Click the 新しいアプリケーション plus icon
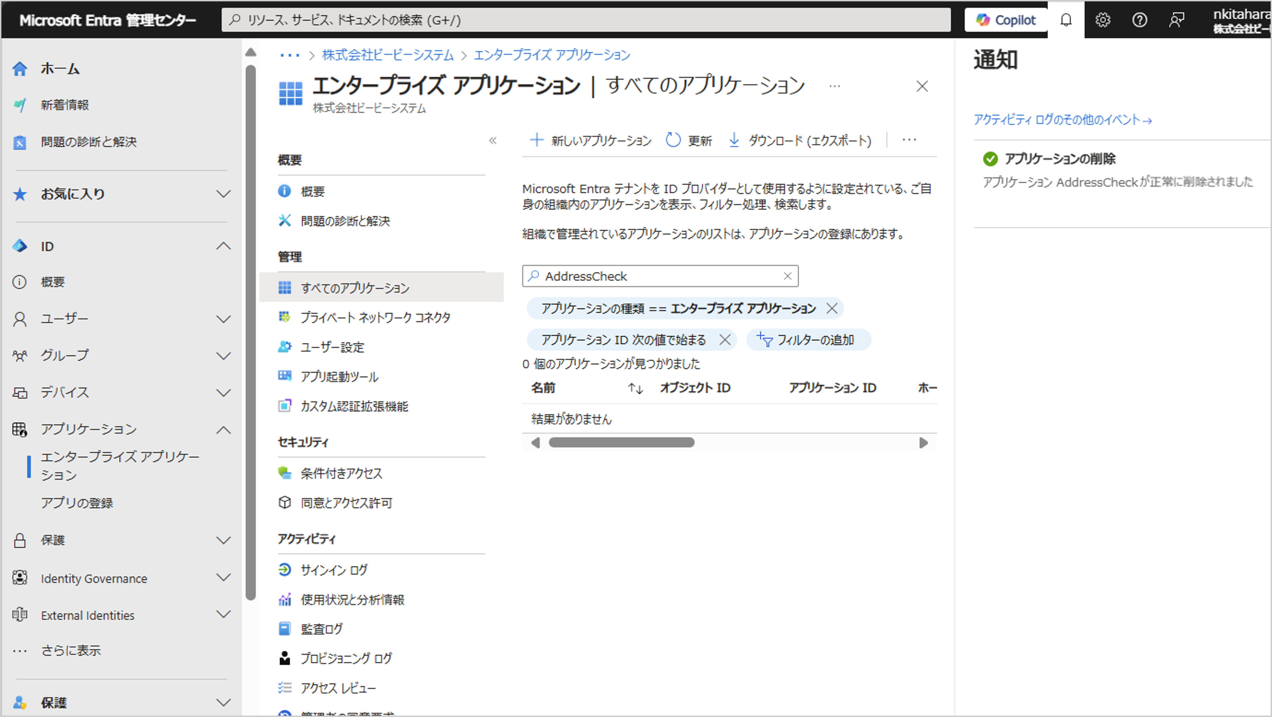The image size is (1272, 717). click(536, 140)
